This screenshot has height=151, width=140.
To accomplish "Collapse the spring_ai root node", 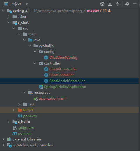I will (3, 11).
